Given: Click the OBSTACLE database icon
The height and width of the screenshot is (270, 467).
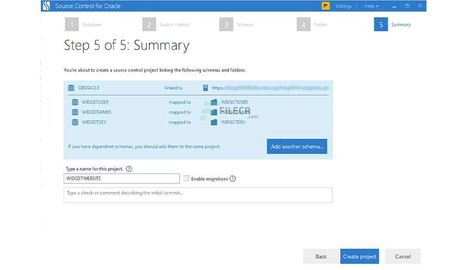Looking at the screenshot, I should (x=71, y=88).
